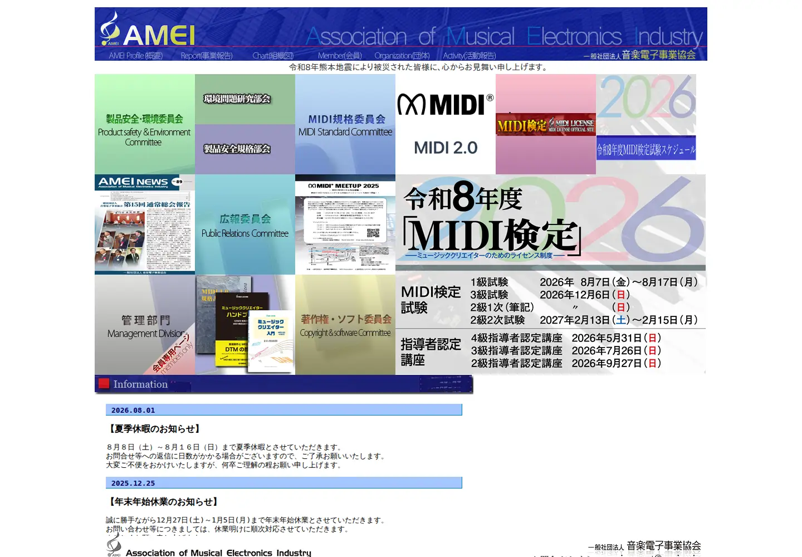Click the AMEI logo in the header
This screenshot has height=557, width=802.
(148, 30)
